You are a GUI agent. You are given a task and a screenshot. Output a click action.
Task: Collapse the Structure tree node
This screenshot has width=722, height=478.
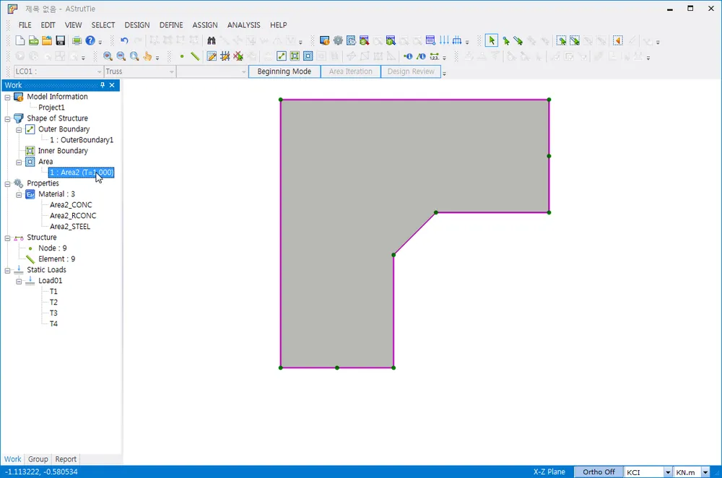click(x=7, y=238)
